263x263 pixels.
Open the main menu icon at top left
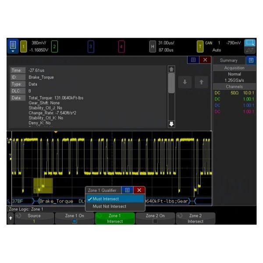point(13,46)
